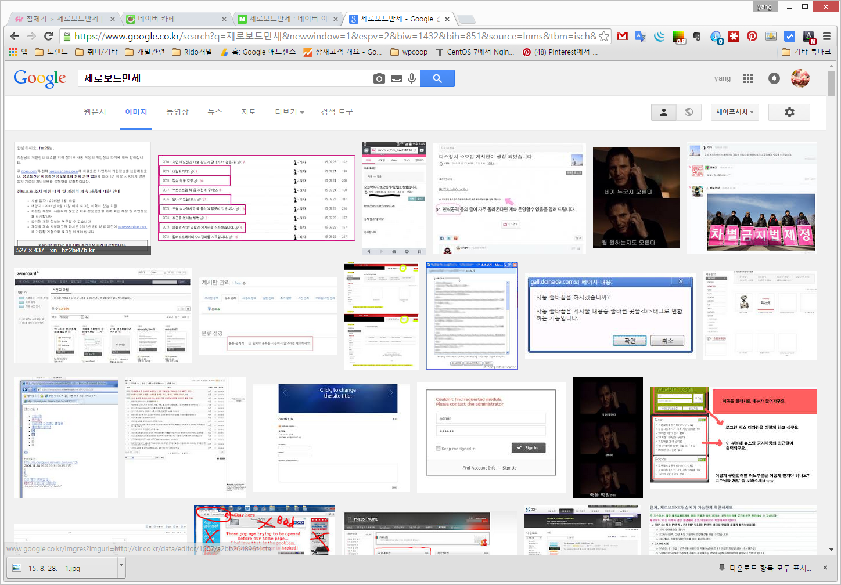This screenshot has width=841, height=585.
Task: Open Google notifications bell
Action: (x=774, y=78)
